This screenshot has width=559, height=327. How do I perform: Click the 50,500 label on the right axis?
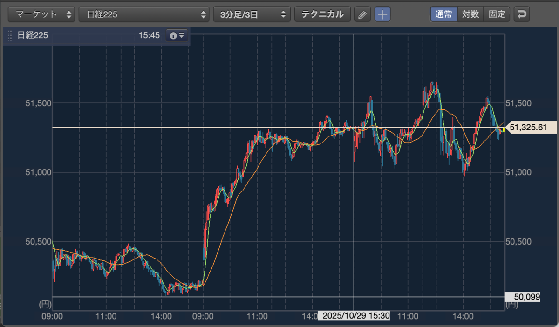tap(518, 241)
